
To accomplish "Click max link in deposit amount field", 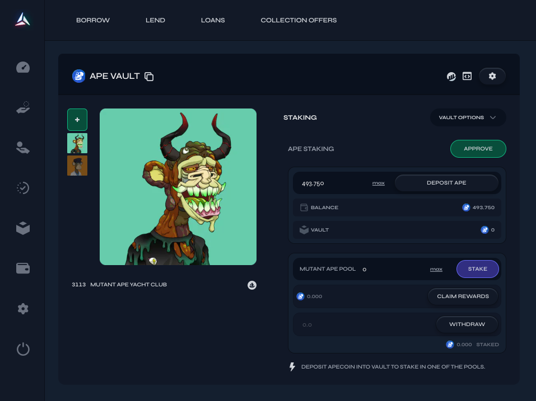I will click(x=379, y=183).
